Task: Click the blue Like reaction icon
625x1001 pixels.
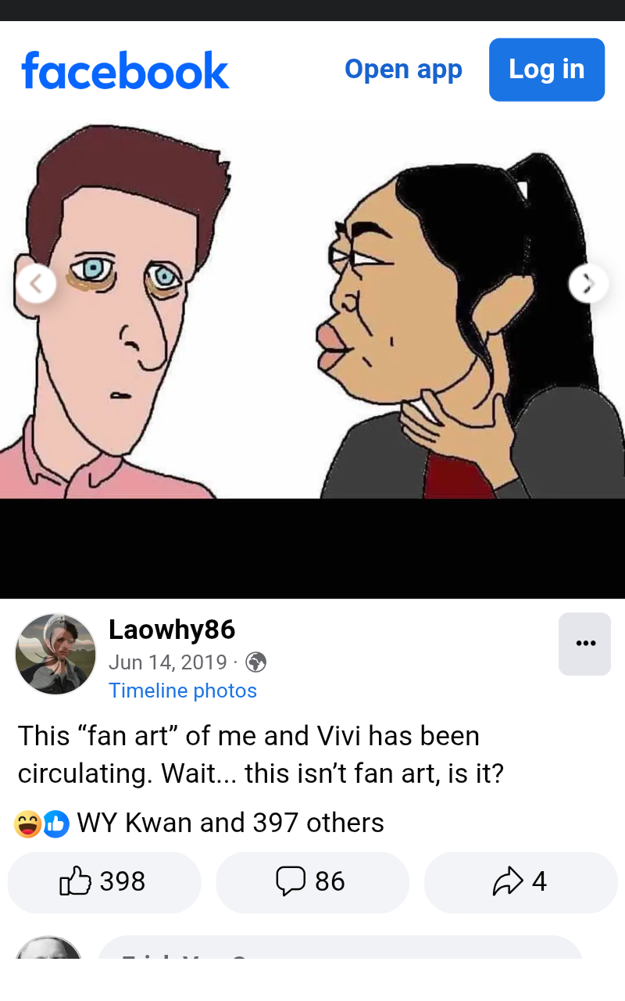Action: click(55, 823)
